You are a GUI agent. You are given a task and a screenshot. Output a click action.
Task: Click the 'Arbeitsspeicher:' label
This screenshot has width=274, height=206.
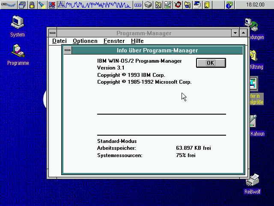(x=116, y=148)
